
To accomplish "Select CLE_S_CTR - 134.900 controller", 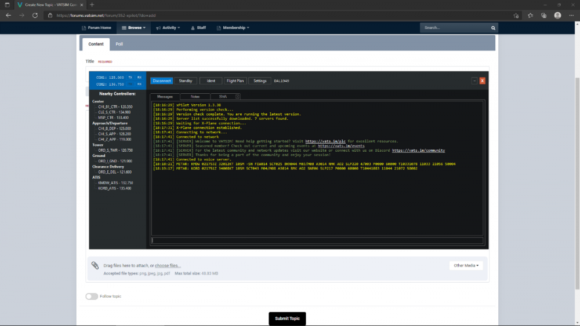I will pos(114,112).
